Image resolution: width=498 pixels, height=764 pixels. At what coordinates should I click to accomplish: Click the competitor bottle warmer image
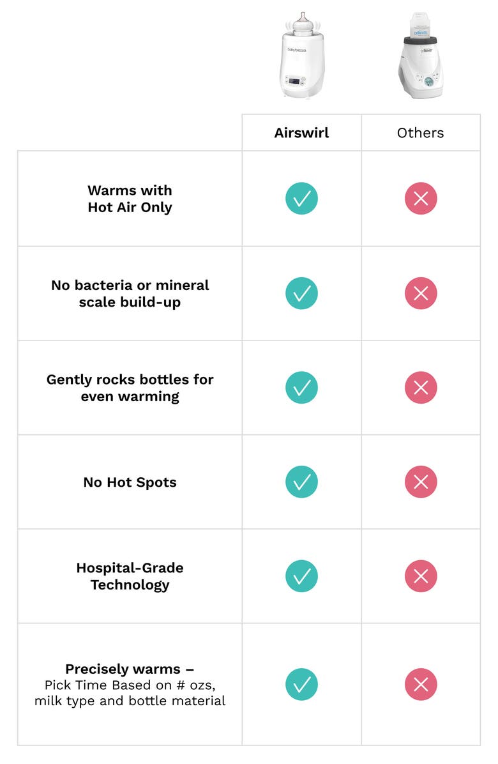tap(419, 56)
